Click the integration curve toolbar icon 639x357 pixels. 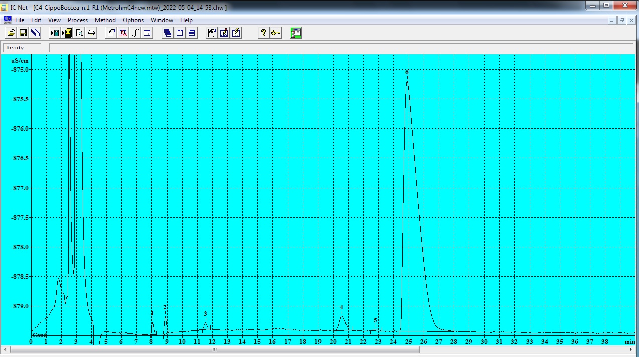pos(135,33)
